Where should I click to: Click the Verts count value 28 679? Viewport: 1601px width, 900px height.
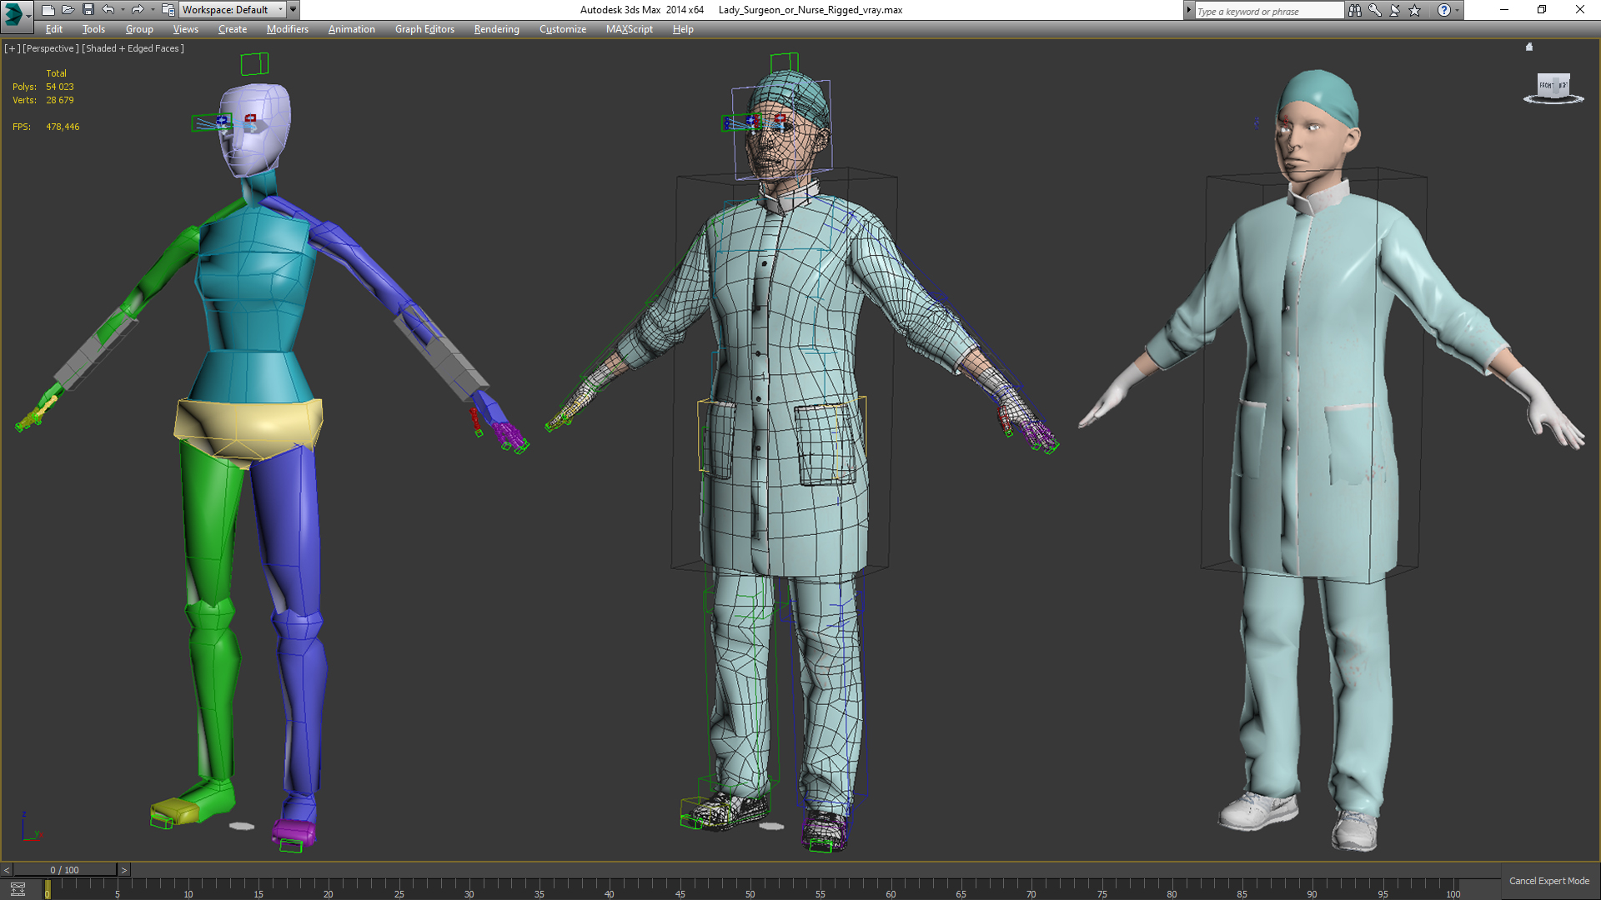pos(60,100)
